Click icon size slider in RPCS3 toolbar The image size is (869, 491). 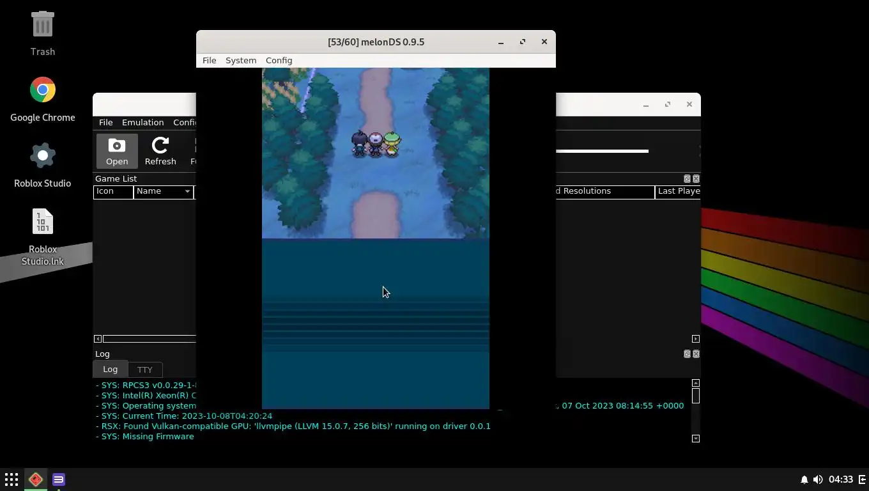[602, 151]
